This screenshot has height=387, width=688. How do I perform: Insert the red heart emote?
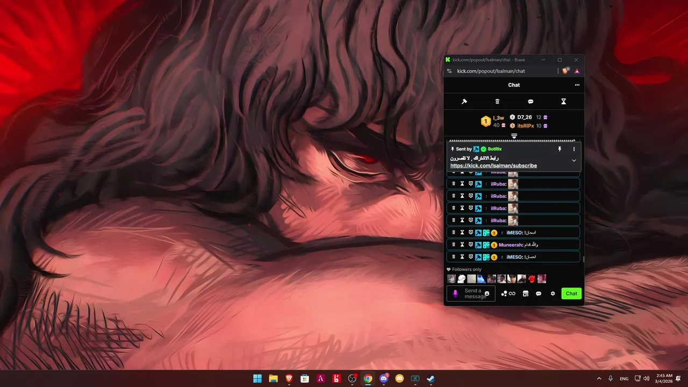click(532, 279)
